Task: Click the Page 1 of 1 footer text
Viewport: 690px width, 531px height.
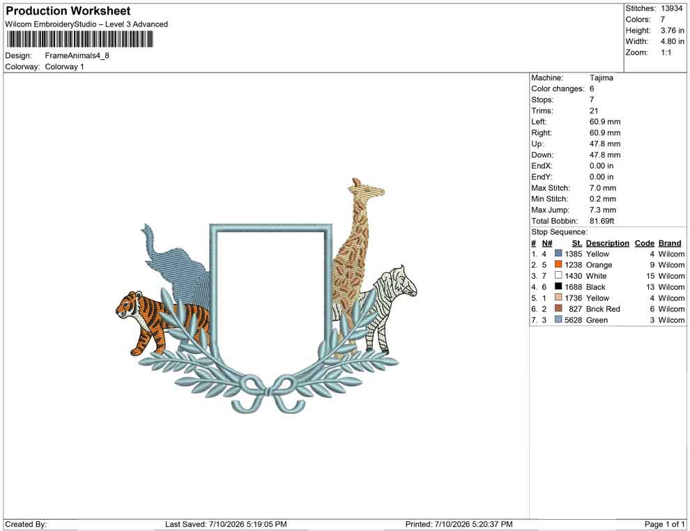Action: pyautogui.click(x=664, y=524)
